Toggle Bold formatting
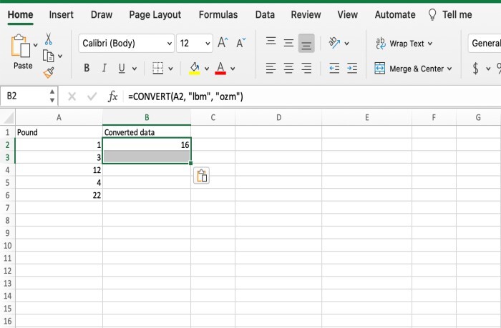This screenshot has height=328, width=501. click(87, 69)
